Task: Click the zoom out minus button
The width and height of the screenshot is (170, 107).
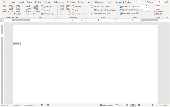Action: (143, 105)
